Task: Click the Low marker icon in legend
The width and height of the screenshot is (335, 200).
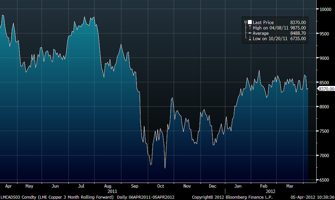Action: (x=250, y=38)
